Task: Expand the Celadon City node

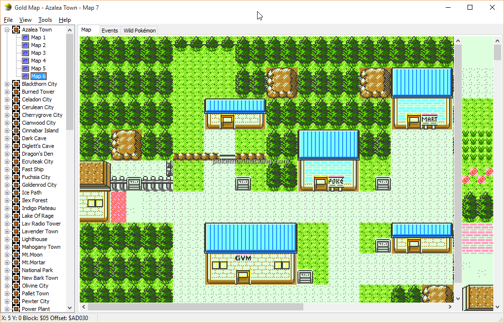Action: click(x=7, y=99)
